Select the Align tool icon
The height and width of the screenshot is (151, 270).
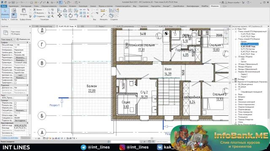click(59, 10)
